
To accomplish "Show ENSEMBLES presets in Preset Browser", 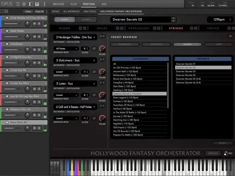I will pos(125,44).
